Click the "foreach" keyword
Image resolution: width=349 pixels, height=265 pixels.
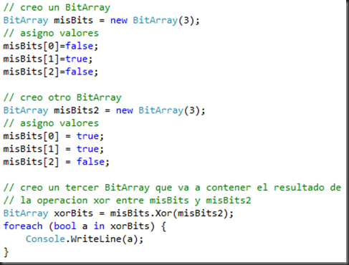23,226
